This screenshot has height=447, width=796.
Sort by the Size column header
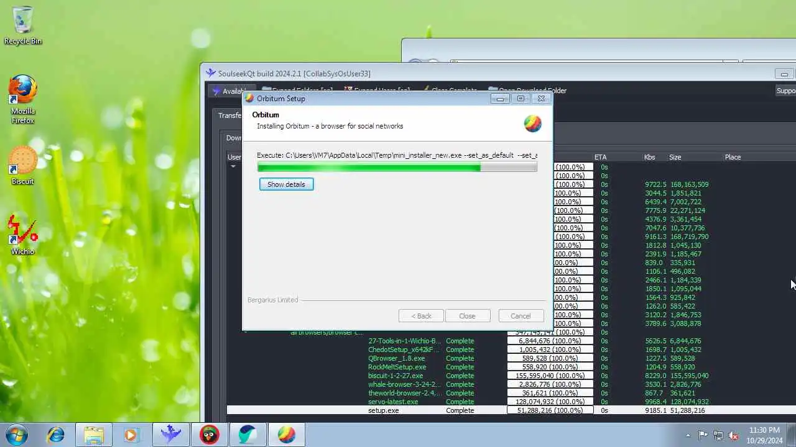click(x=675, y=157)
